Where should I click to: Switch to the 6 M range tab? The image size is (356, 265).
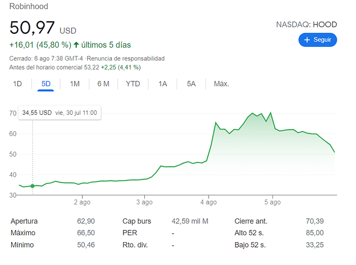point(103,84)
